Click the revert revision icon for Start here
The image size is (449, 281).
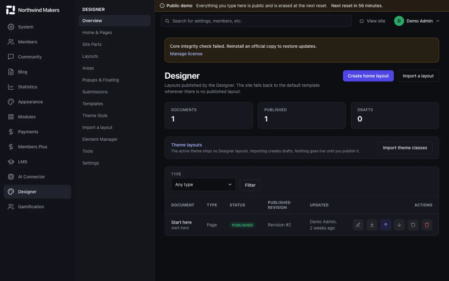(x=413, y=225)
